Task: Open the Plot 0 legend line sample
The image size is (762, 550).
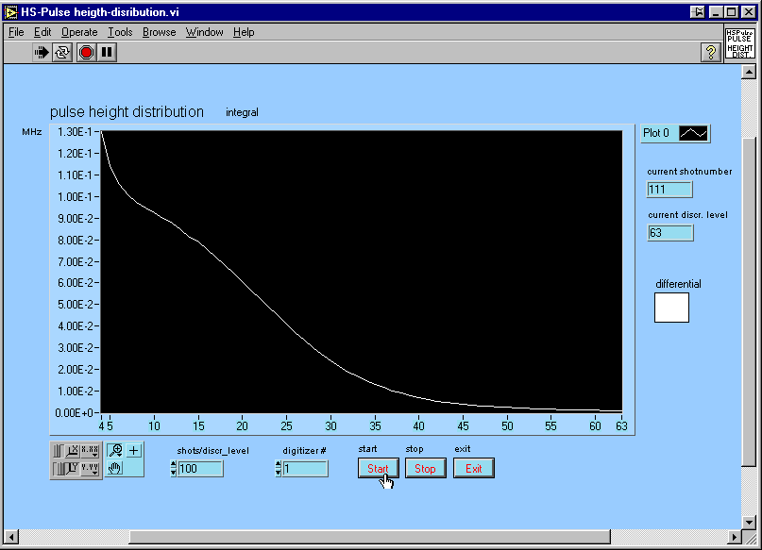Action: pyautogui.click(x=693, y=133)
